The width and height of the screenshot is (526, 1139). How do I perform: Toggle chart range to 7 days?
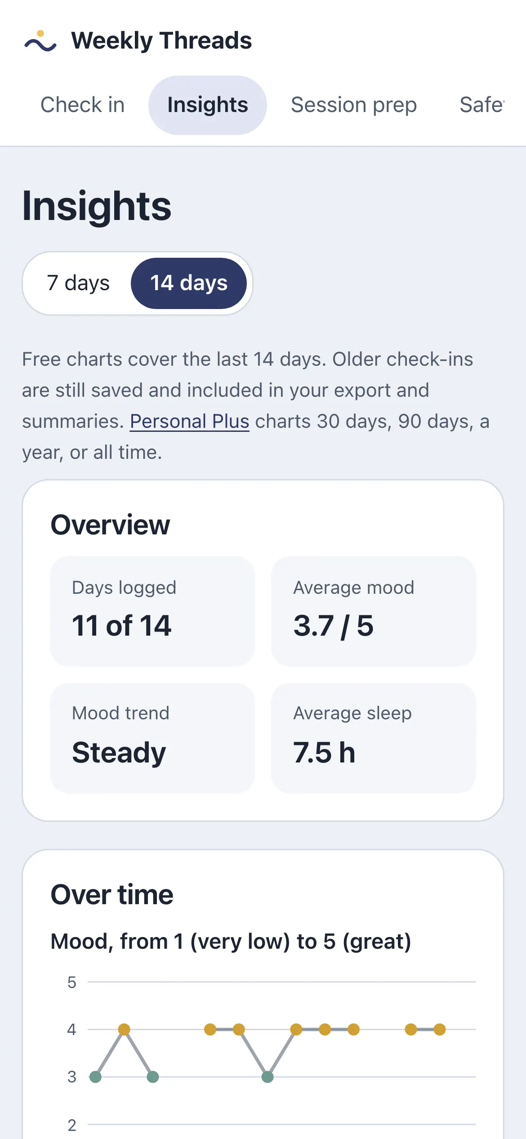click(78, 283)
